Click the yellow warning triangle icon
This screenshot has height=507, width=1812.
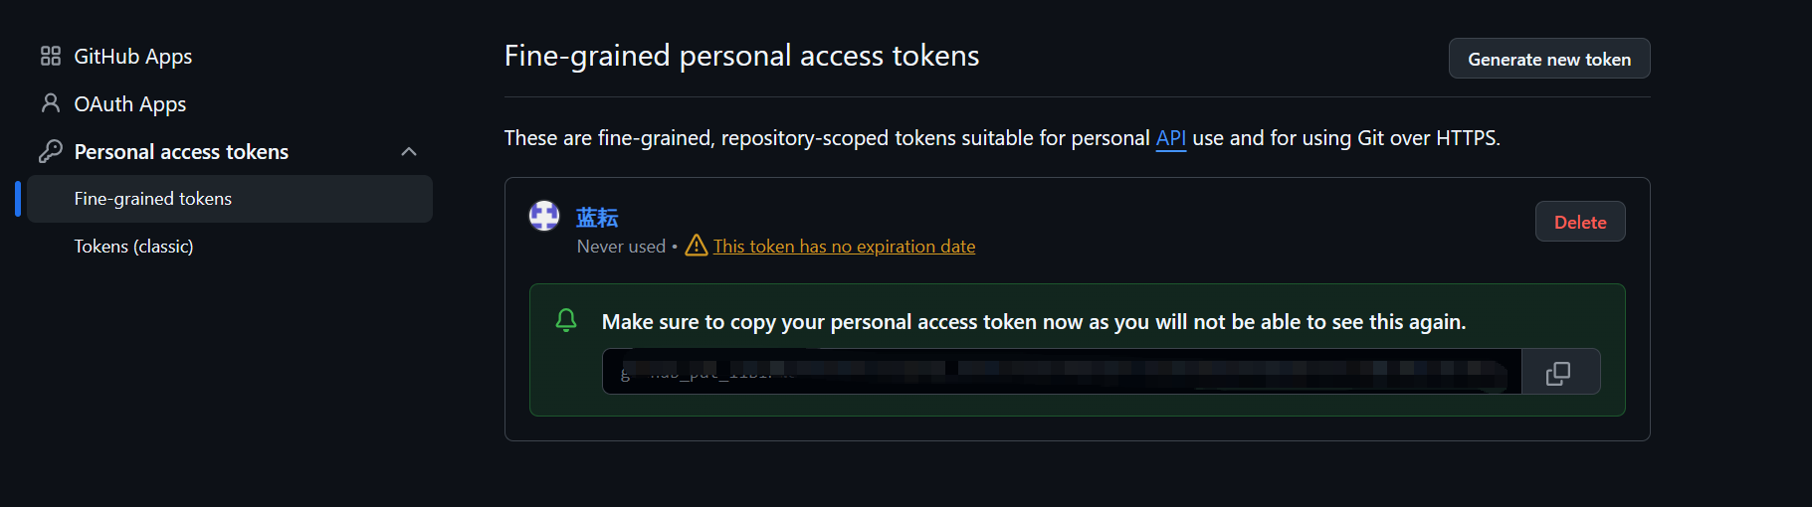697,246
